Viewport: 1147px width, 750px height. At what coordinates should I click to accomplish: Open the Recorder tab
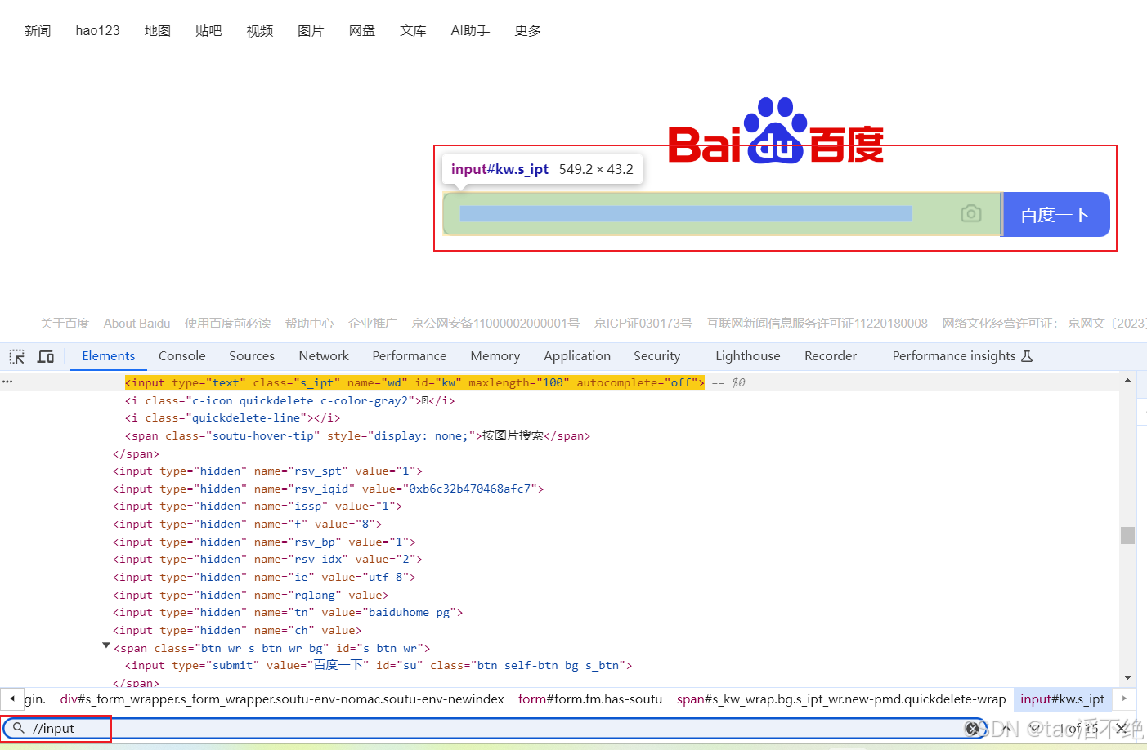coord(831,356)
